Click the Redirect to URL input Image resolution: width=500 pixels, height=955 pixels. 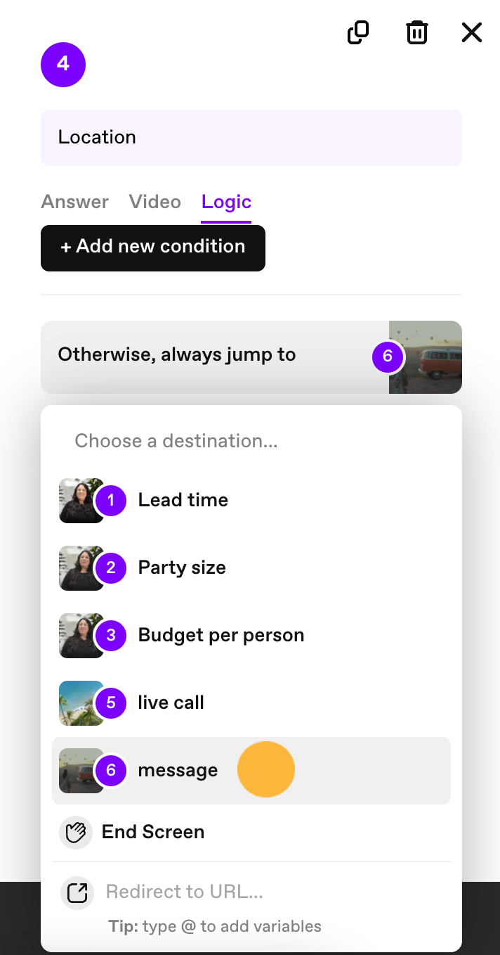click(x=274, y=892)
